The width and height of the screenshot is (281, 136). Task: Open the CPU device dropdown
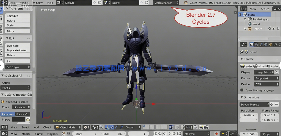(266, 84)
